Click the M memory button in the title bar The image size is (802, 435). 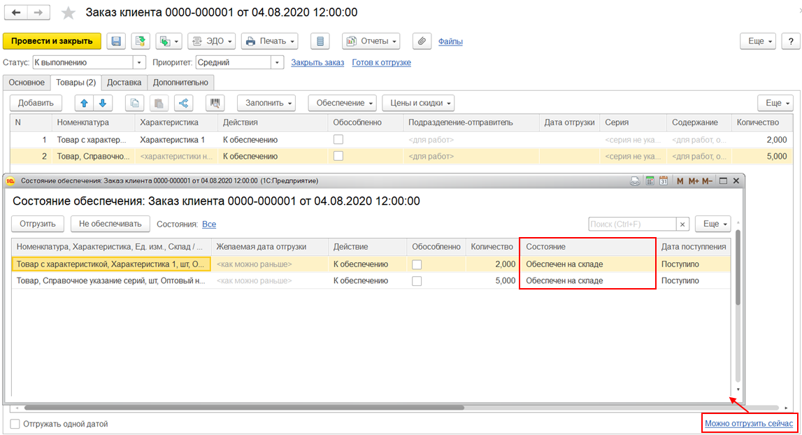[680, 180]
